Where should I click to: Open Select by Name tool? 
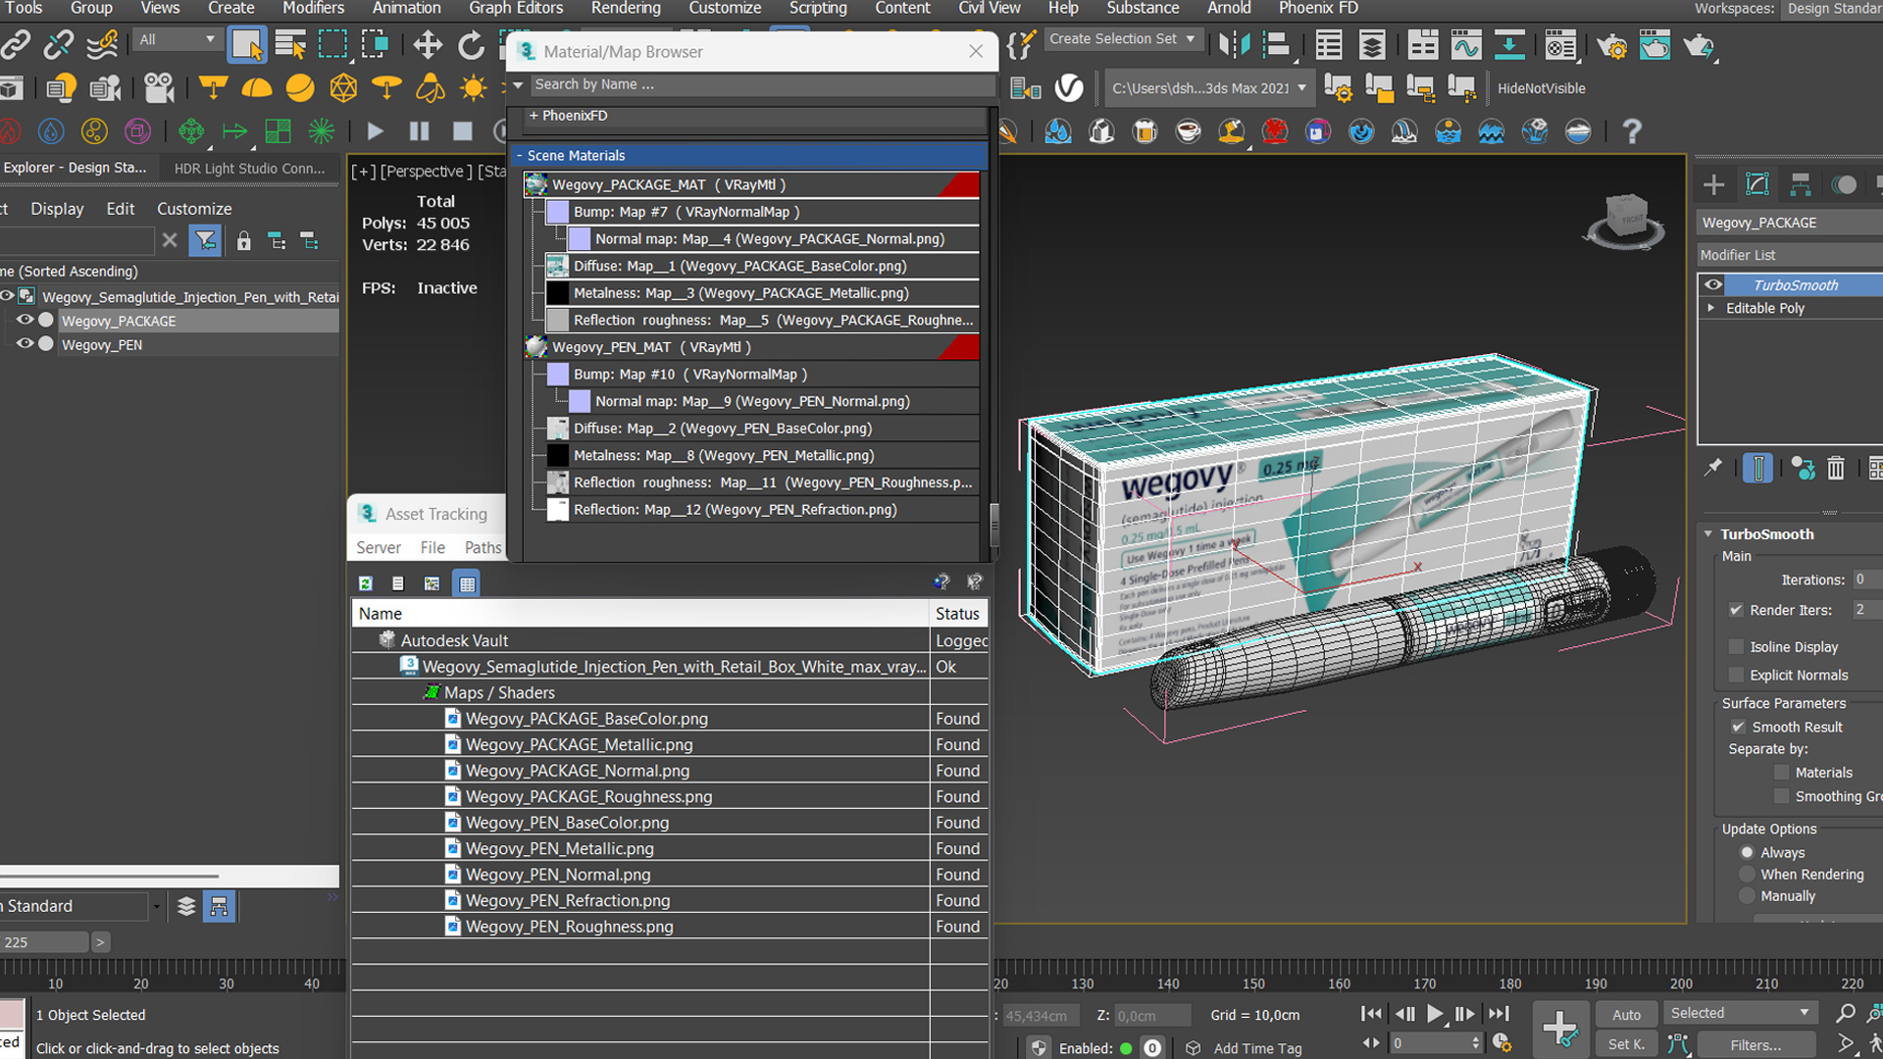point(290,45)
